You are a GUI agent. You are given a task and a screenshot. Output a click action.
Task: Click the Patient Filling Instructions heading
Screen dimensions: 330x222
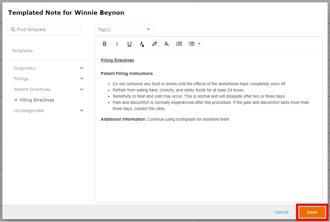click(x=127, y=73)
